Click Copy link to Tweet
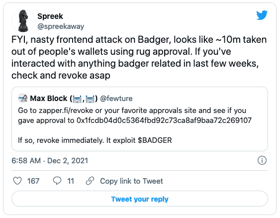 coord(131,181)
